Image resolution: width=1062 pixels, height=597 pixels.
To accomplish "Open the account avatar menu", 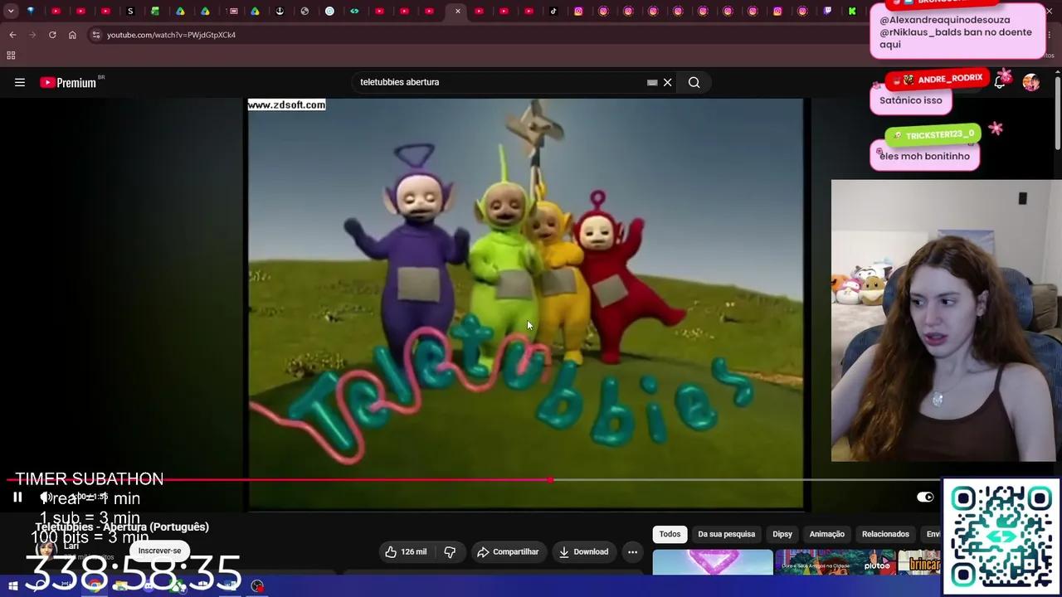I will pyautogui.click(x=1030, y=82).
